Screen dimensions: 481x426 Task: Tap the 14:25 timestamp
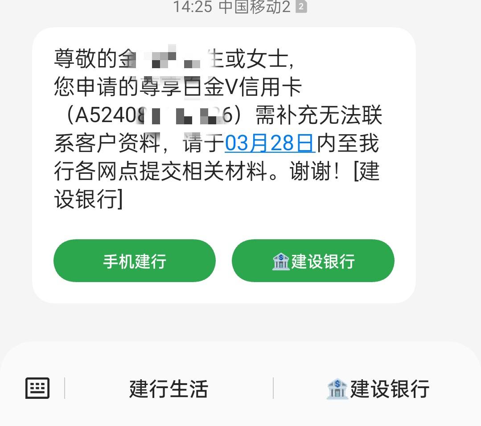tap(193, 7)
